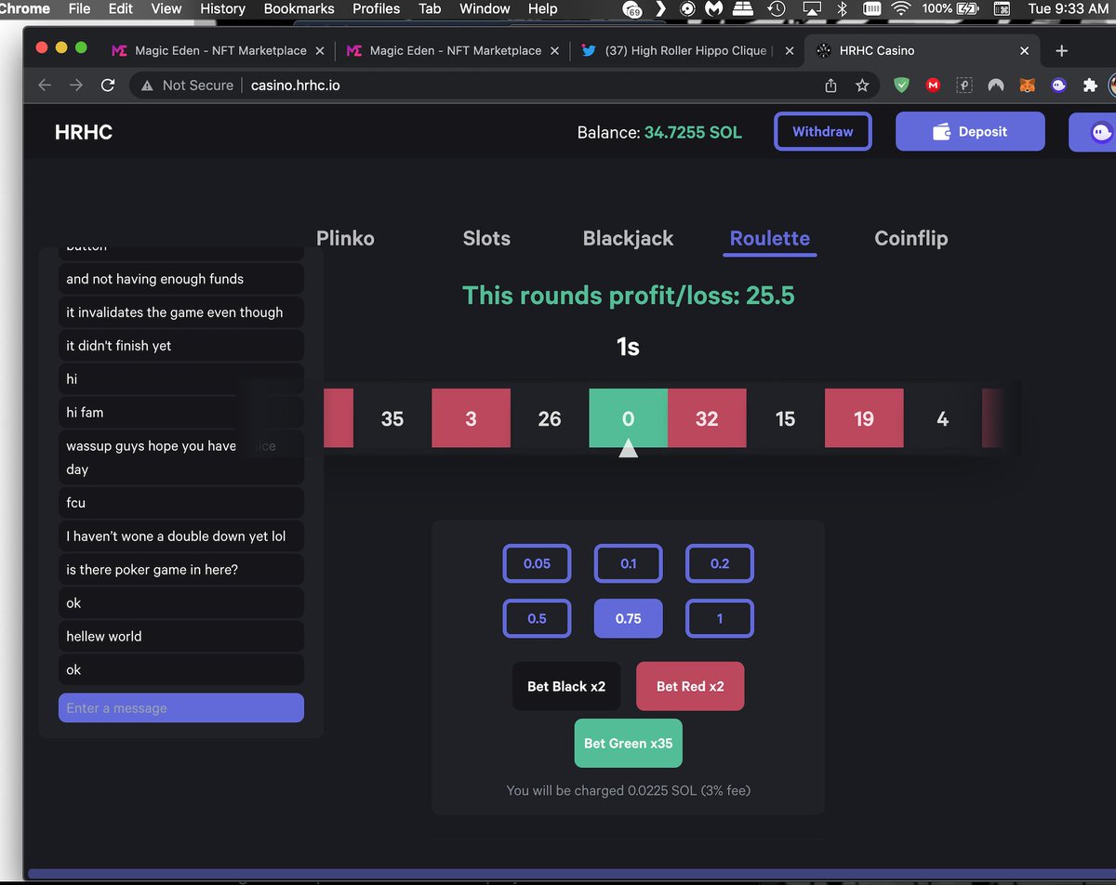Click the black 26 roulette tile

550,418
